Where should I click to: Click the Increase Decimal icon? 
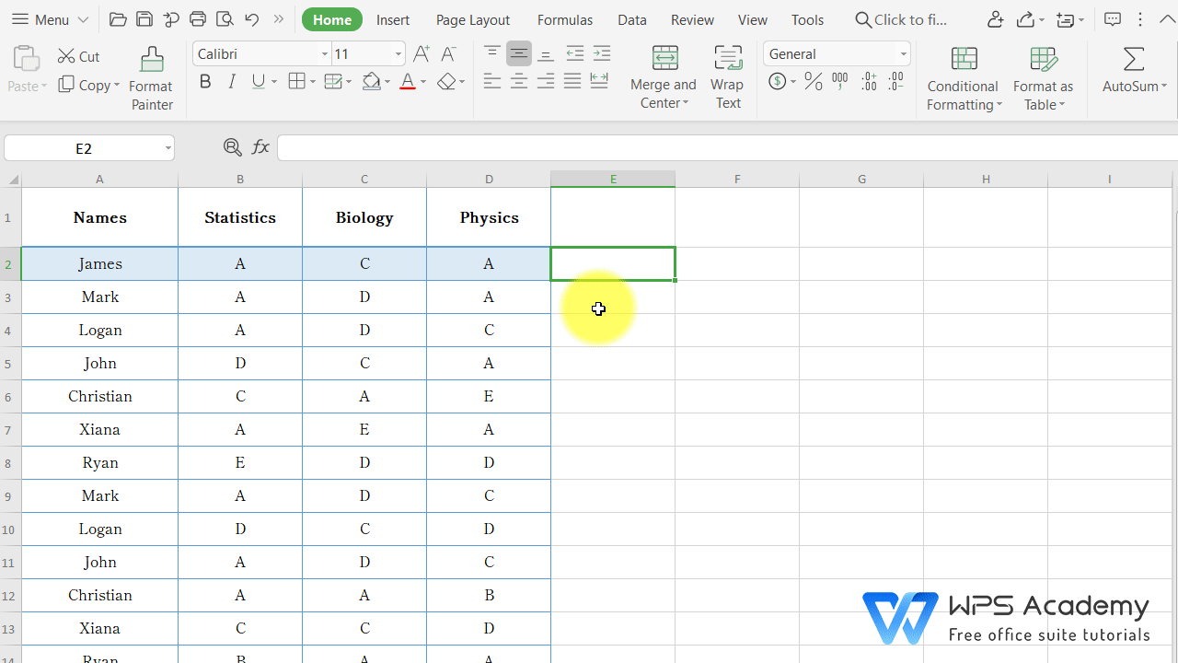pyautogui.click(x=867, y=81)
